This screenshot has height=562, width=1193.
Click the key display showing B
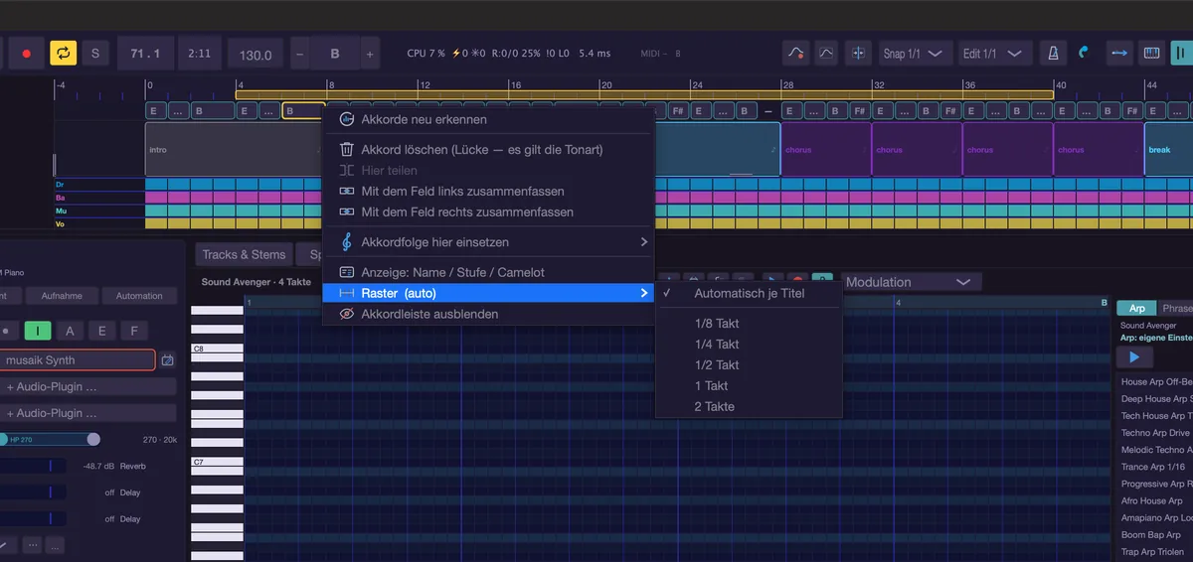335,54
